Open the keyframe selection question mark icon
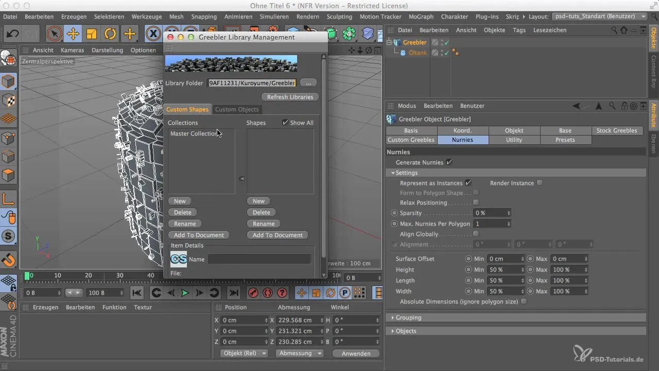 (282, 293)
